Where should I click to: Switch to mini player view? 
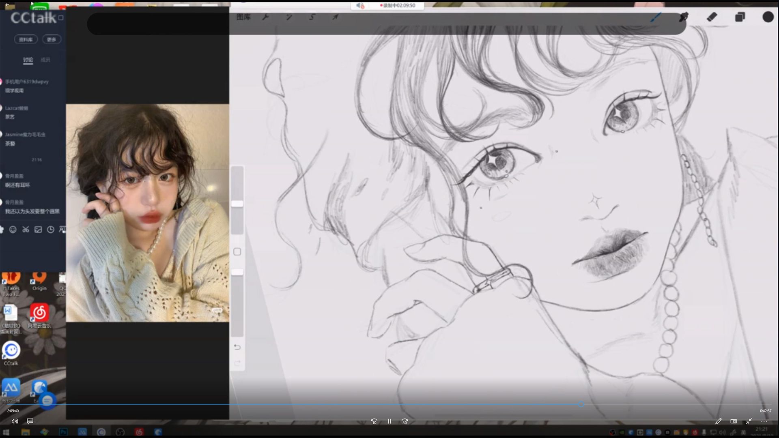(x=734, y=421)
